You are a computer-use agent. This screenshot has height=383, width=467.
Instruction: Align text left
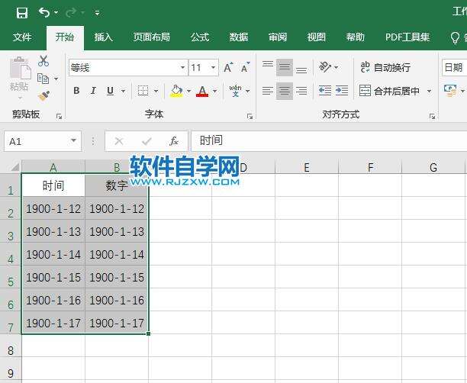point(268,91)
